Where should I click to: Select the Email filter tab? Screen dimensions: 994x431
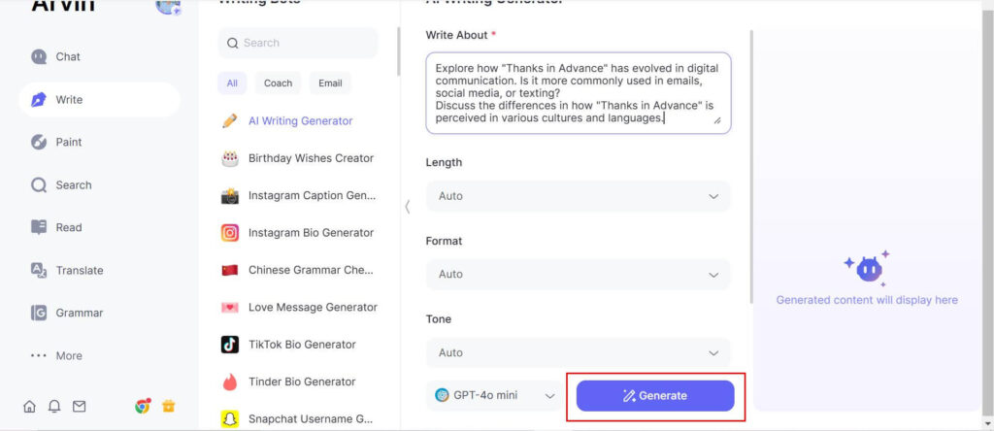pyautogui.click(x=330, y=83)
